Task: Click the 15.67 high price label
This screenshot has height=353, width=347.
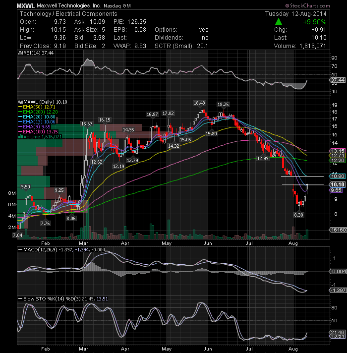Action: [x=87, y=123]
